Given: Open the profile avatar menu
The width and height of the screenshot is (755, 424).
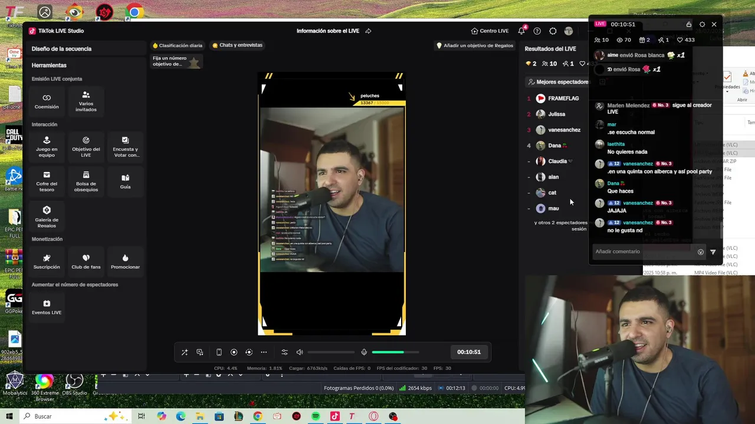Looking at the screenshot, I should tap(569, 31).
